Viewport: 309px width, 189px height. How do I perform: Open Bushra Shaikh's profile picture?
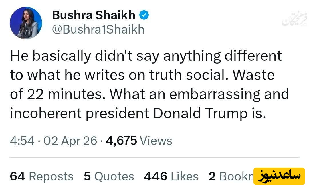click(x=26, y=23)
